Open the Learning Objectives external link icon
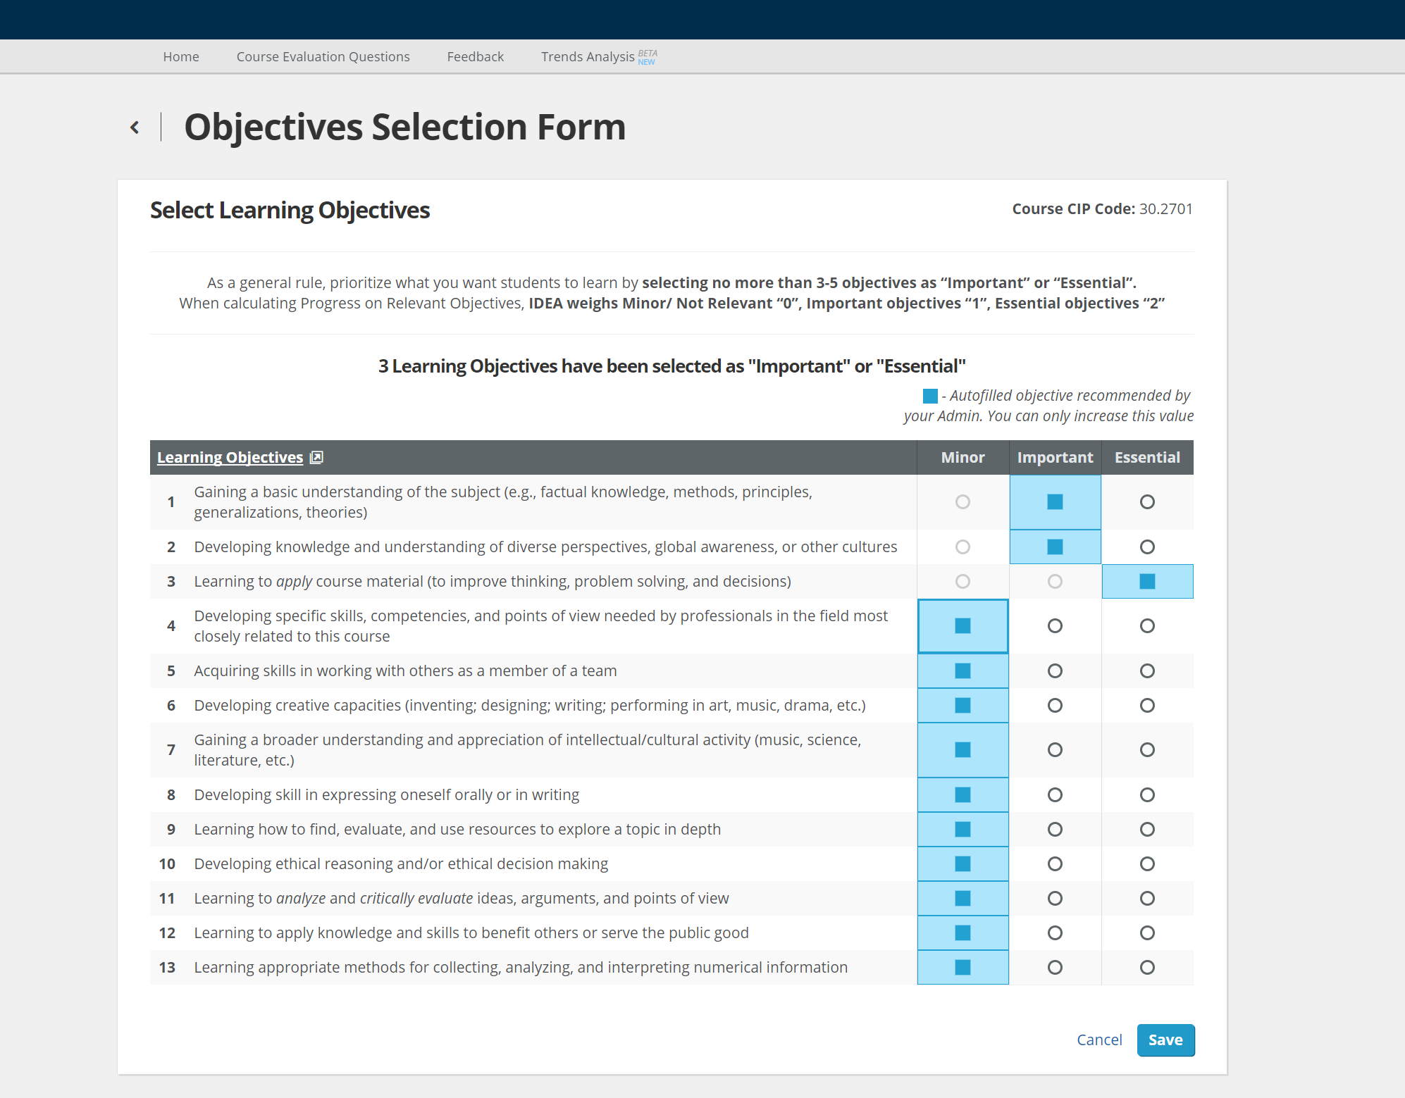The image size is (1405, 1098). coord(316,458)
